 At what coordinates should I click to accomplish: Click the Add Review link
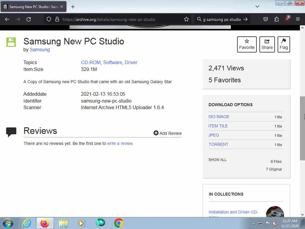click(x=168, y=133)
